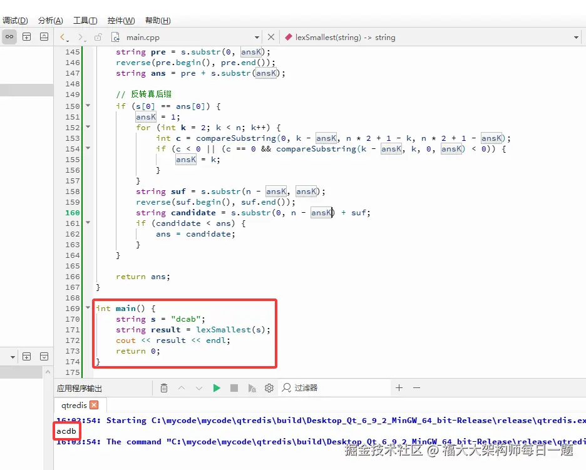Screen dimensions: 586x470
Task: Open the 分析(A) analyze menu
Action: [51, 21]
